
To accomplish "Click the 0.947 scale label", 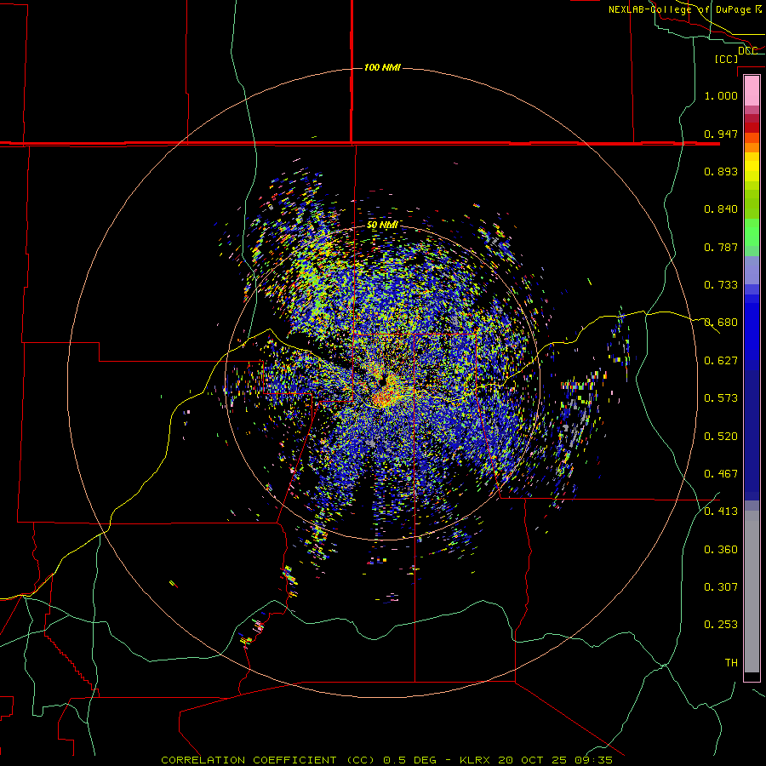I will pyautogui.click(x=721, y=134).
